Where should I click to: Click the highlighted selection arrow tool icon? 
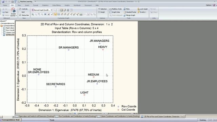(55, 14)
